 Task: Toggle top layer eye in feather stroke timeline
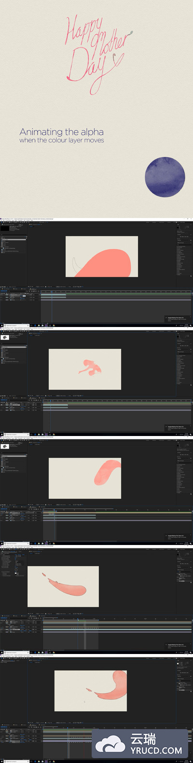coord(1,622)
